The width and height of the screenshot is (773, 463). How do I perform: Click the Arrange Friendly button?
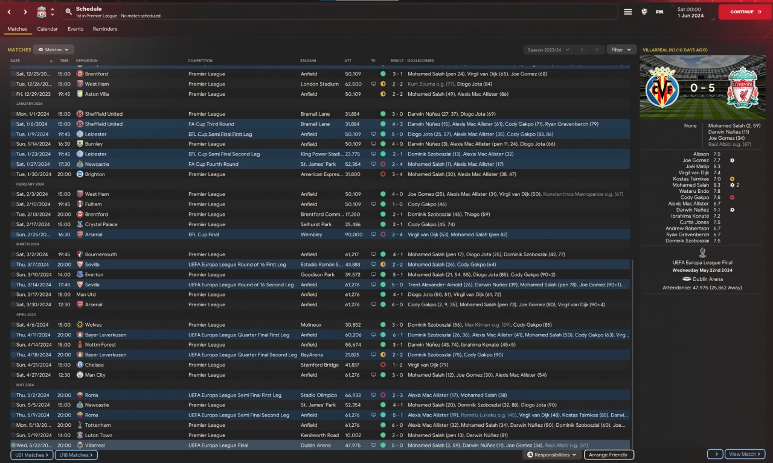coord(609,455)
